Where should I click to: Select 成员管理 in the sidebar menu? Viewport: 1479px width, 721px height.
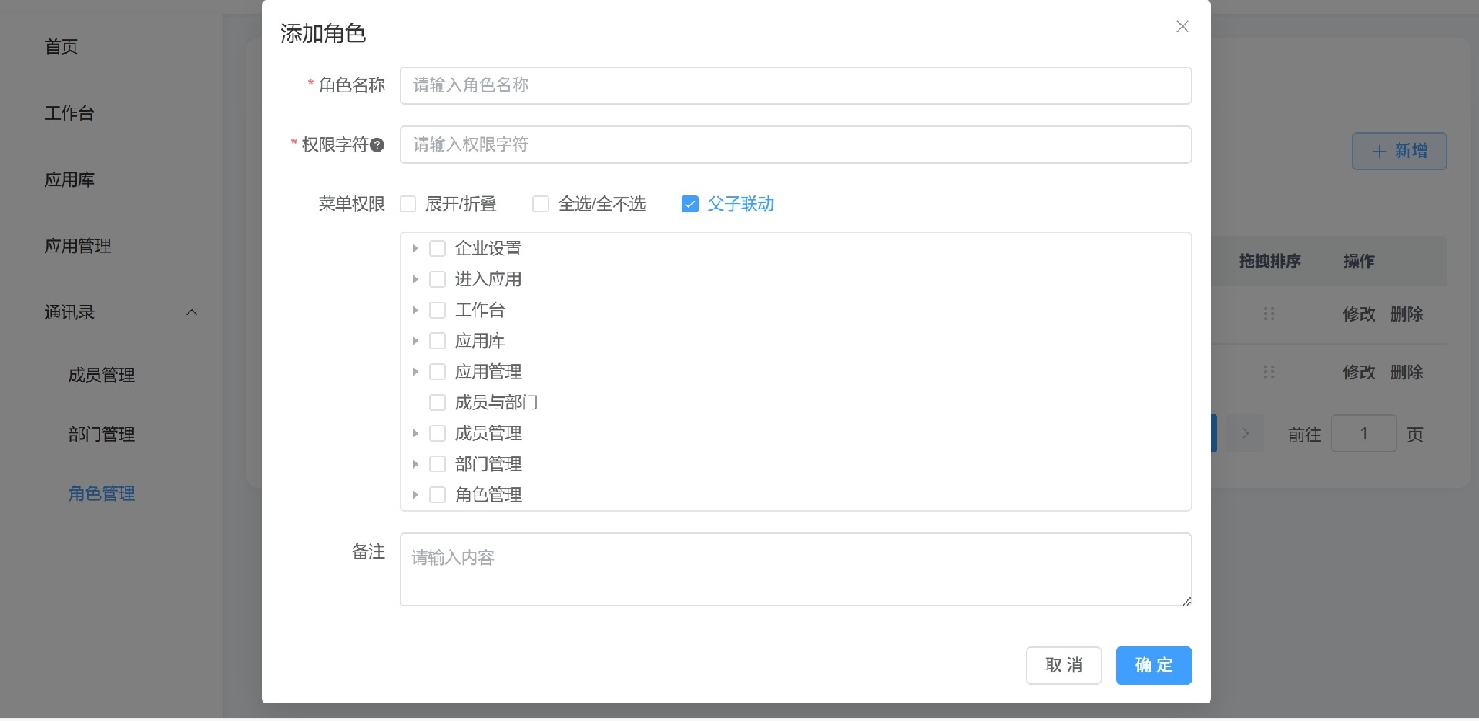coord(102,375)
